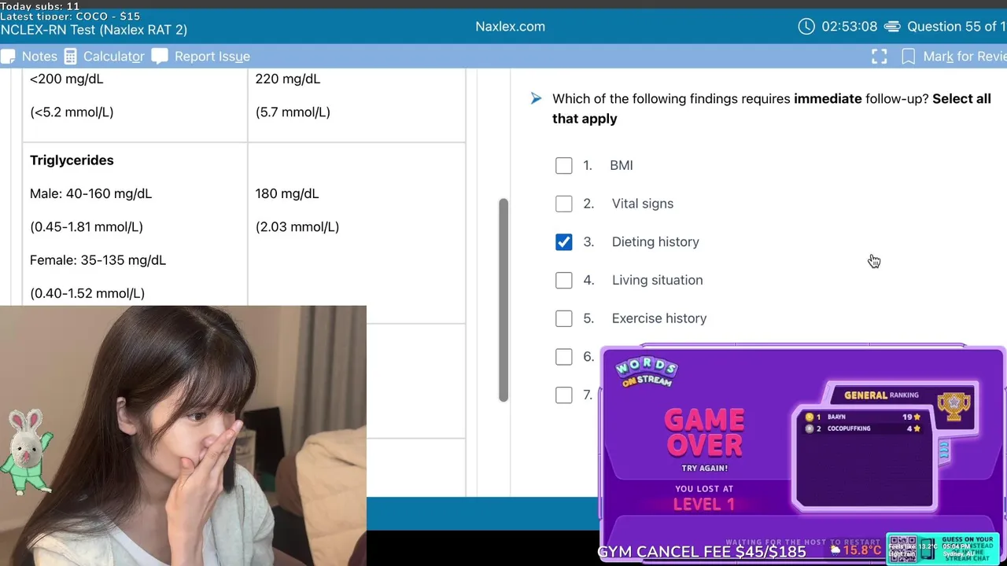Click the Notes square icon
This screenshot has height=566, width=1007.
(x=8, y=57)
